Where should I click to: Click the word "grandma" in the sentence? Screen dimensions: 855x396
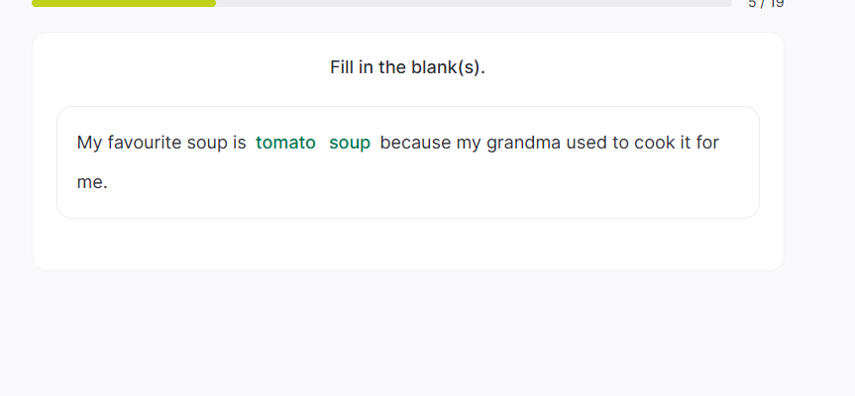524,143
